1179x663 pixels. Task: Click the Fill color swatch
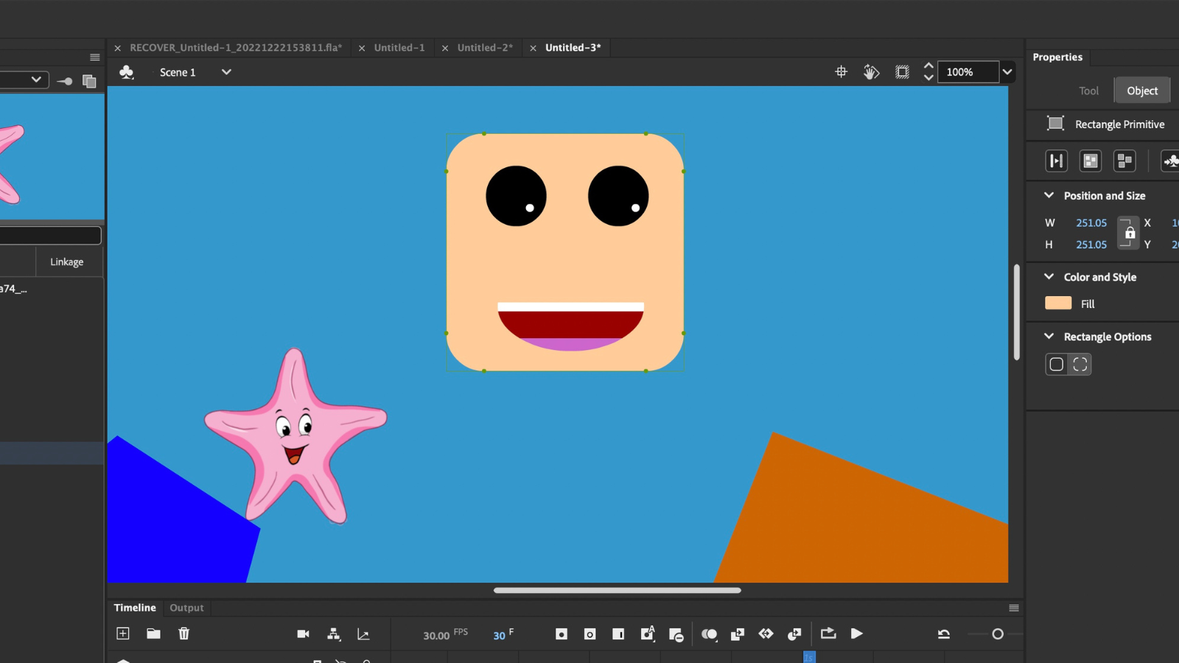click(x=1058, y=304)
